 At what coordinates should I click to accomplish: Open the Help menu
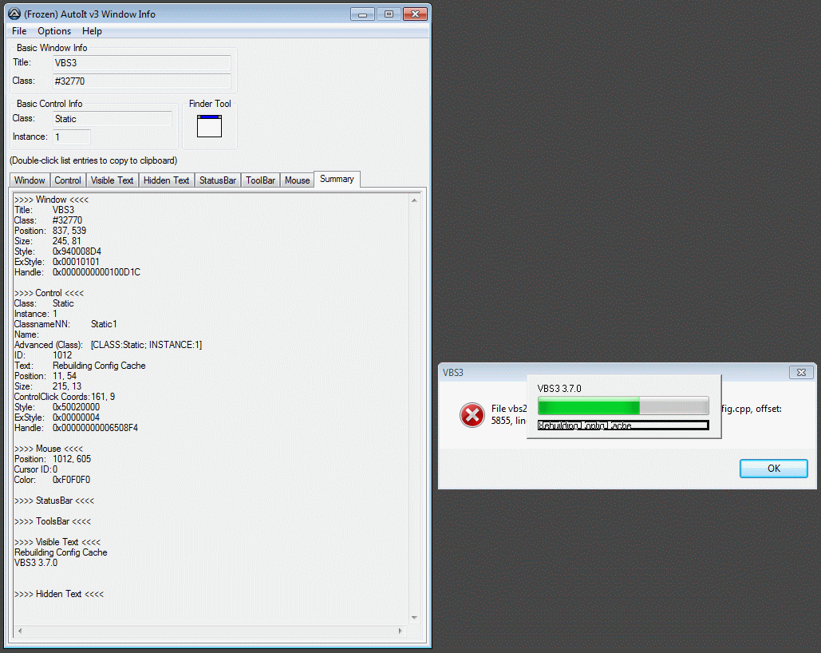click(92, 31)
